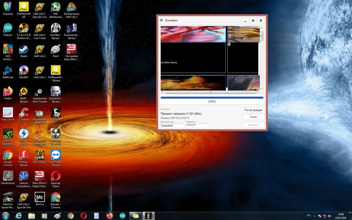The height and width of the screenshot is (220, 352).
Task: Select the euroaion desktop shortcut
Action: 56,113
